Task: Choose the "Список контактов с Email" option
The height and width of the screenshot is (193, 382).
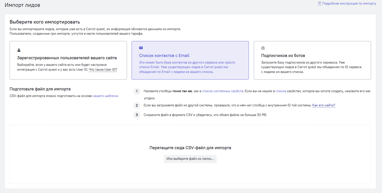Action: tap(164, 56)
